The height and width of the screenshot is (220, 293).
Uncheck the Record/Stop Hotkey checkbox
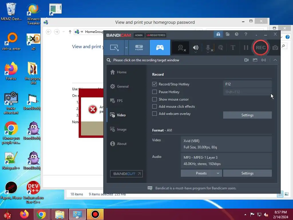154,84
